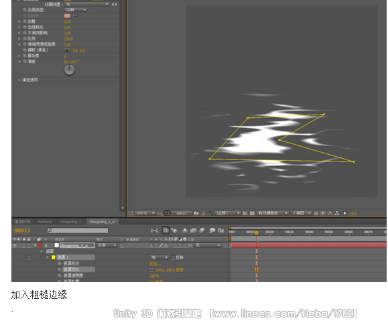Toggle stopwatch for 遮罩形状 property

click(x=60, y=263)
